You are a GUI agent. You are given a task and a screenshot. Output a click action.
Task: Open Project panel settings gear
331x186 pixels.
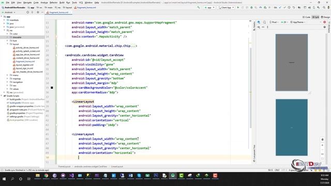(38, 12)
